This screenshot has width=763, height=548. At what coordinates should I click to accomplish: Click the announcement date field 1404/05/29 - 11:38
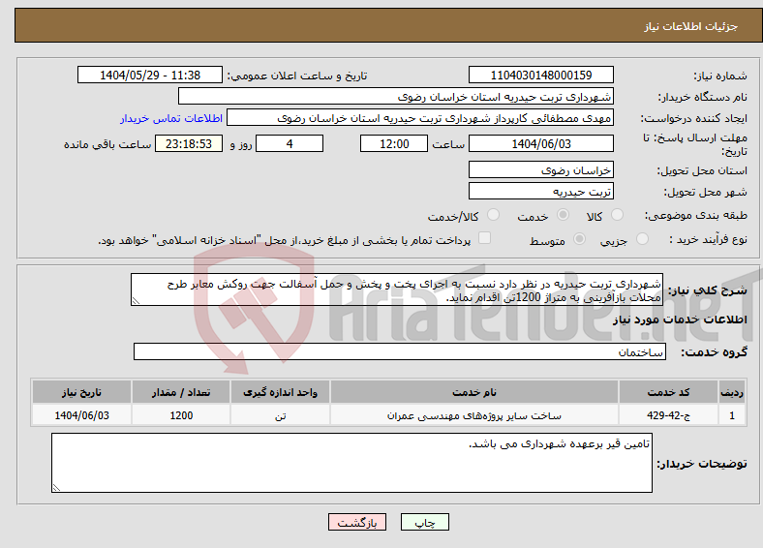point(150,75)
